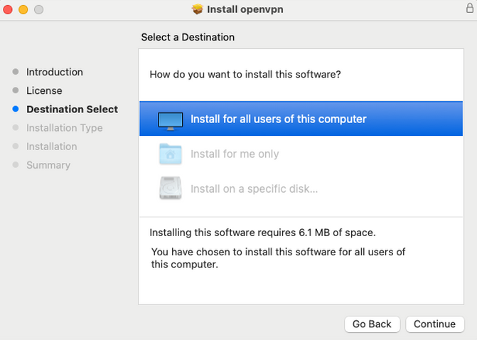Screen dimensions: 477x340
Task: Minimize the installer with yellow button
Action: 23,9
